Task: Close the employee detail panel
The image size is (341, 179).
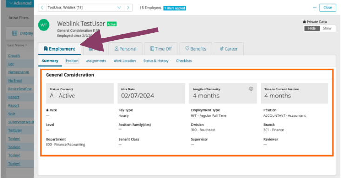Action: coord(328,7)
